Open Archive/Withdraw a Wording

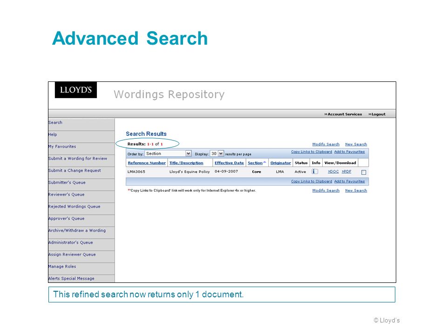click(x=77, y=230)
